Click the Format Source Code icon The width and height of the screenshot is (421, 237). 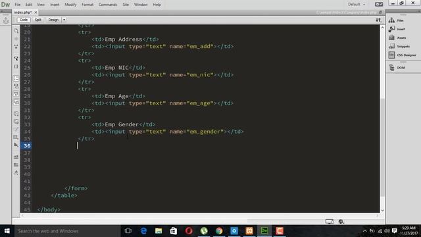pos(16,172)
